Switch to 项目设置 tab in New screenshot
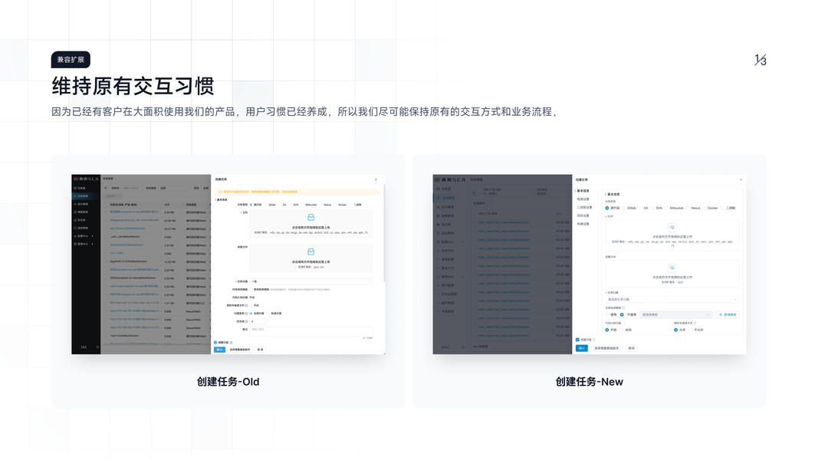Image resolution: width=818 pixels, height=460 pixels. (x=583, y=215)
